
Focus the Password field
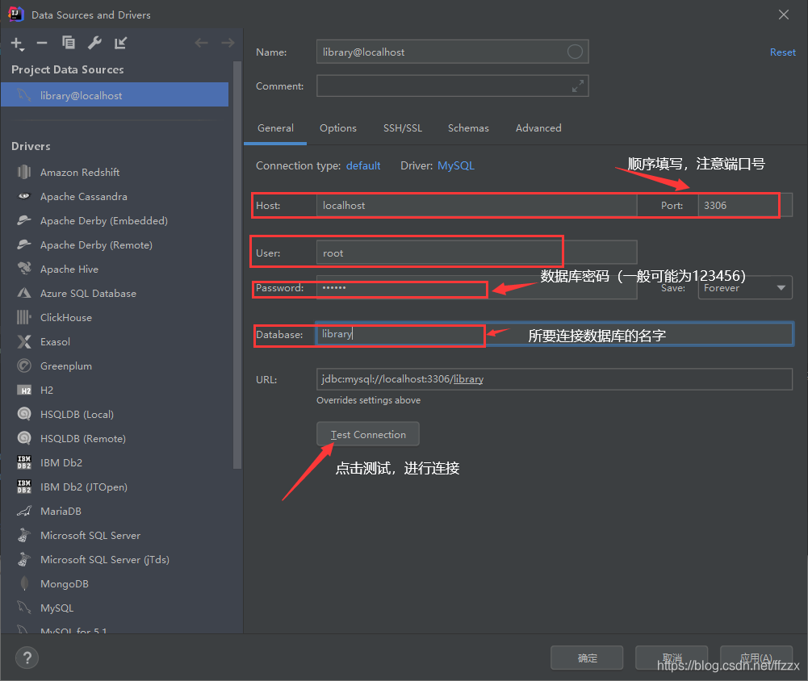[x=477, y=287]
